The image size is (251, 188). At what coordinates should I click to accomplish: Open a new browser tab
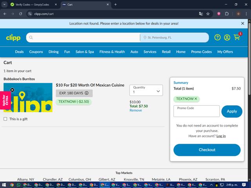(115, 5)
